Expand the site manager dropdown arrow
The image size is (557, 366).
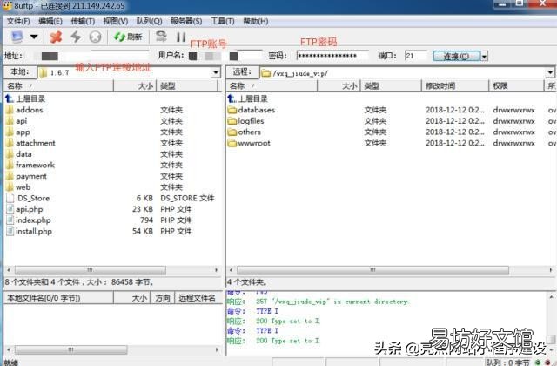pyautogui.click(x=34, y=37)
